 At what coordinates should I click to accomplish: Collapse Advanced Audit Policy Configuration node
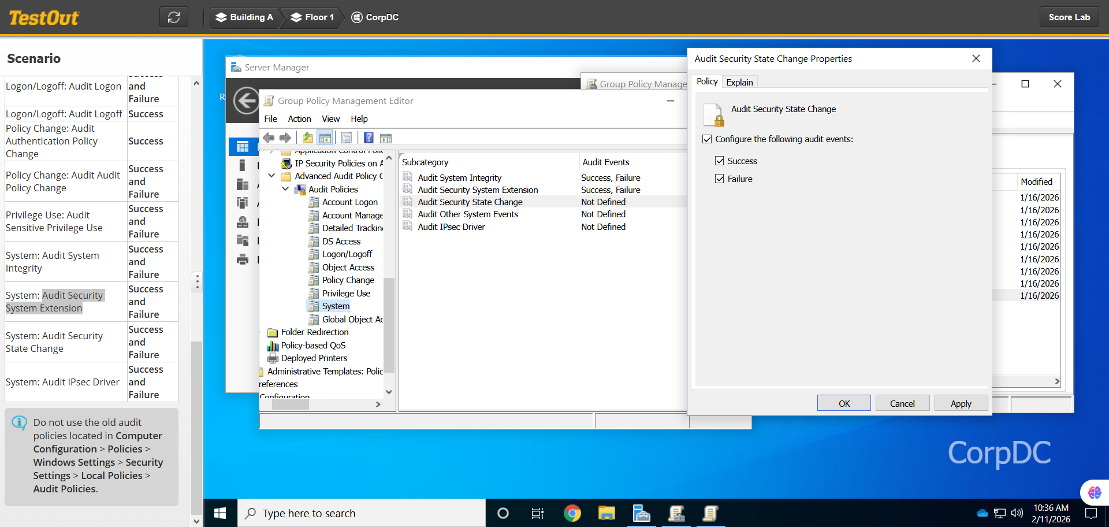pyautogui.click(x=271, y=176)
